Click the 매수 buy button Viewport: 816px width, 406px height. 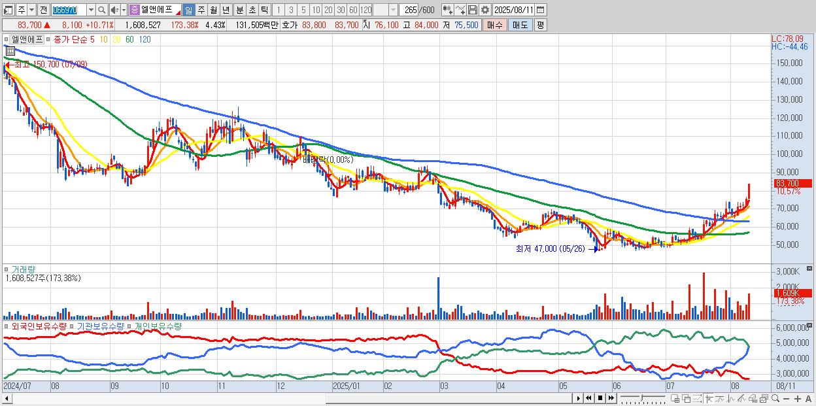(495, 25)
